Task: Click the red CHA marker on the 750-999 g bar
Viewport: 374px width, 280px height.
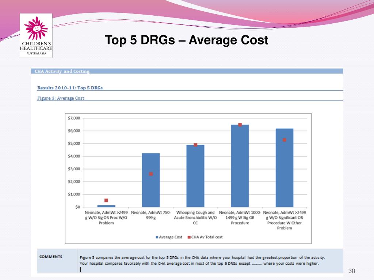Action: [x=151, y=174]
